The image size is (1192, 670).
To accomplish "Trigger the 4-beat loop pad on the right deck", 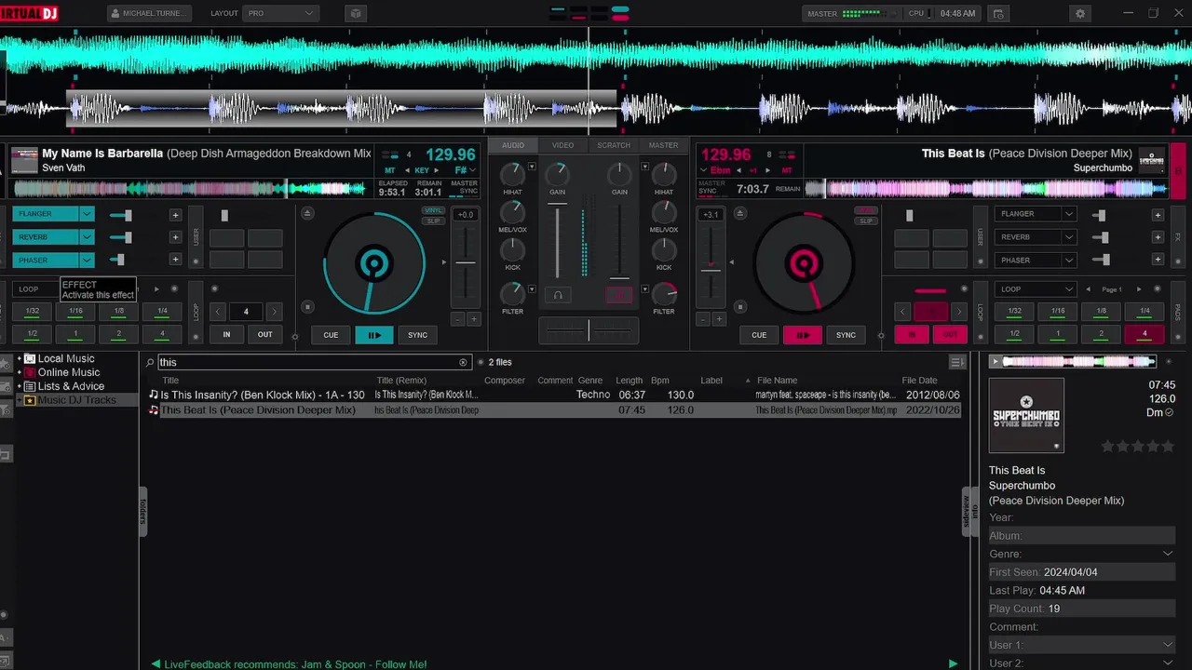I will tap(1145, 334).
